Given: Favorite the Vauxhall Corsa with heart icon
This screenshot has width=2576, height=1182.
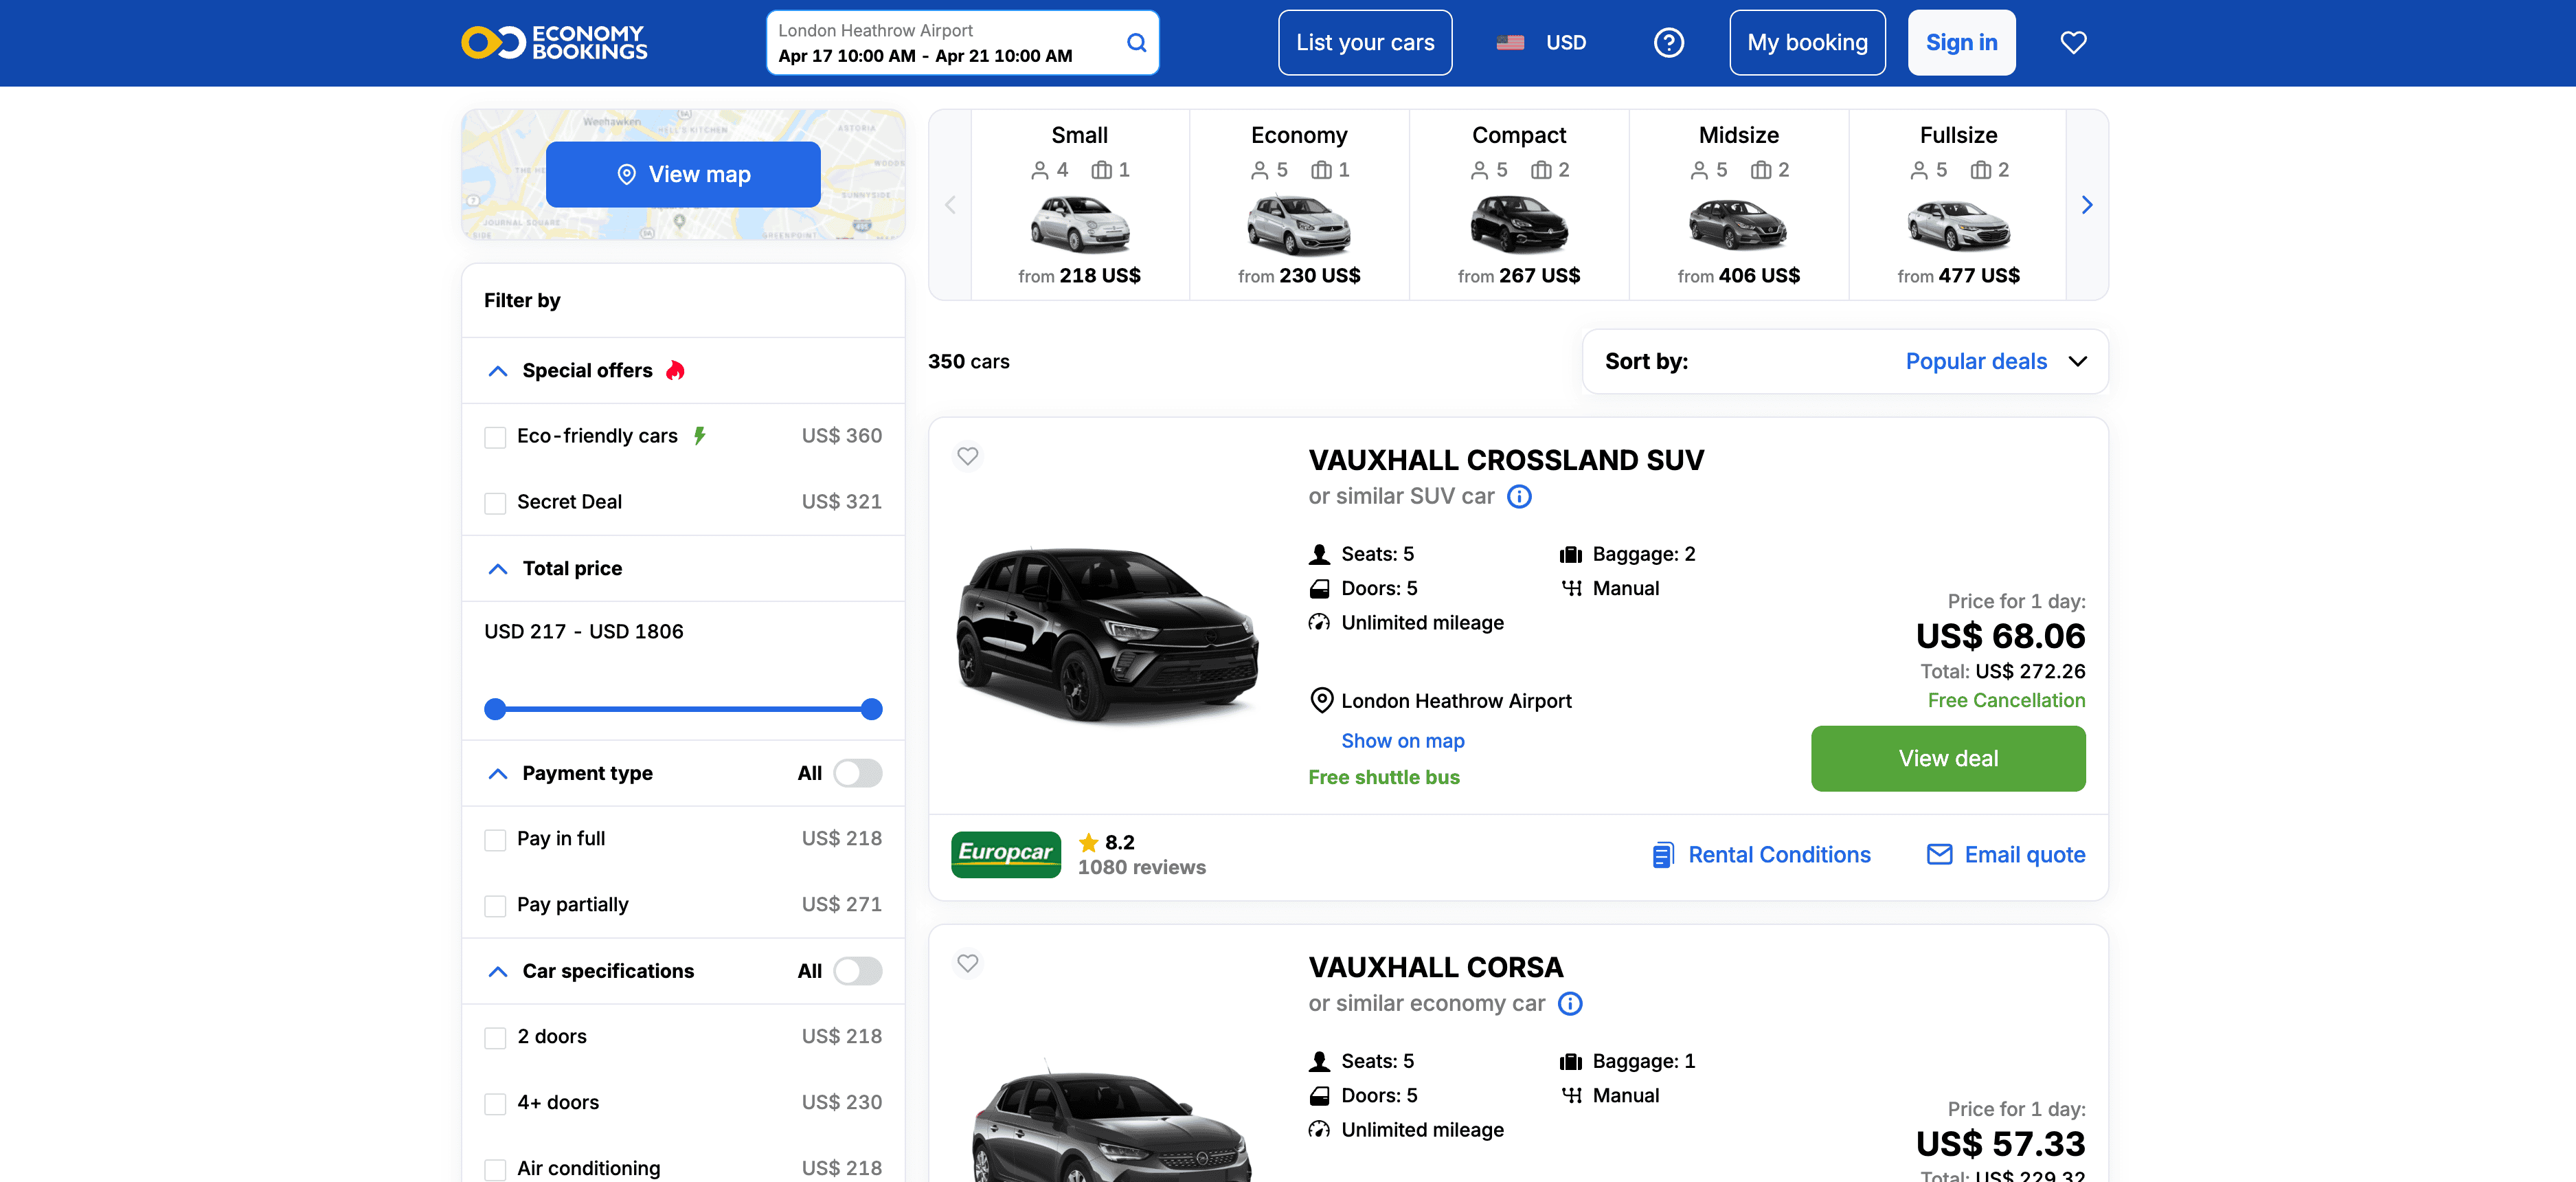Looking at the screenshot, I should (967, 963).
